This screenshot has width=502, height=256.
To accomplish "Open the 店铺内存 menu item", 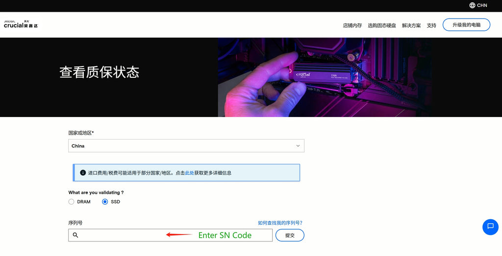I will (352, 25).
